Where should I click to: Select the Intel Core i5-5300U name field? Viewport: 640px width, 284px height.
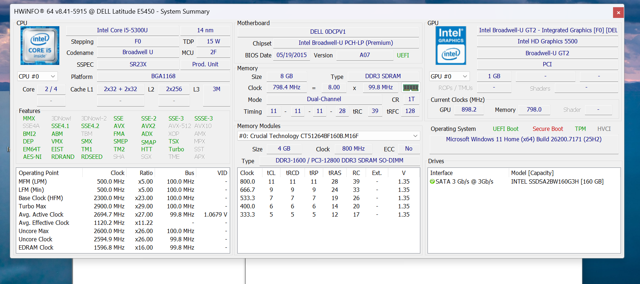pyautogui.click(x=122, y=30)
